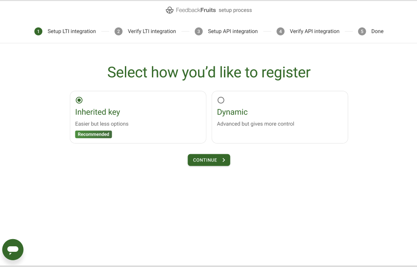Click step 5 circle icon
This screenshot has width=417, height=267.
[362, 31]
